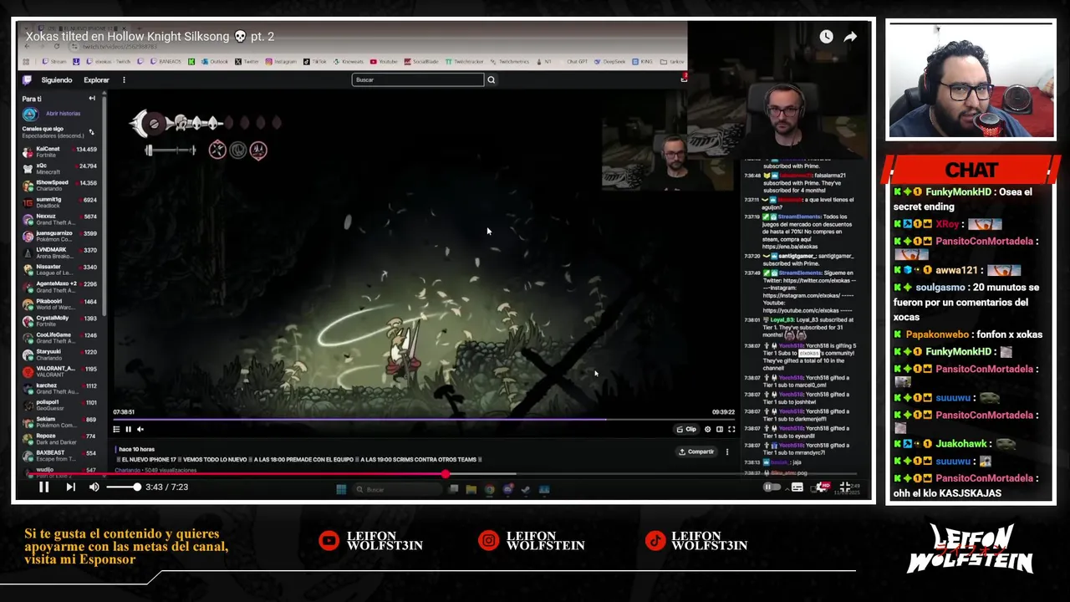The width and height of the screenshot is (1070, 602).
Task: Click the YouTube share arrow icon
Action: pyautogui.click(x=850, y=36)
